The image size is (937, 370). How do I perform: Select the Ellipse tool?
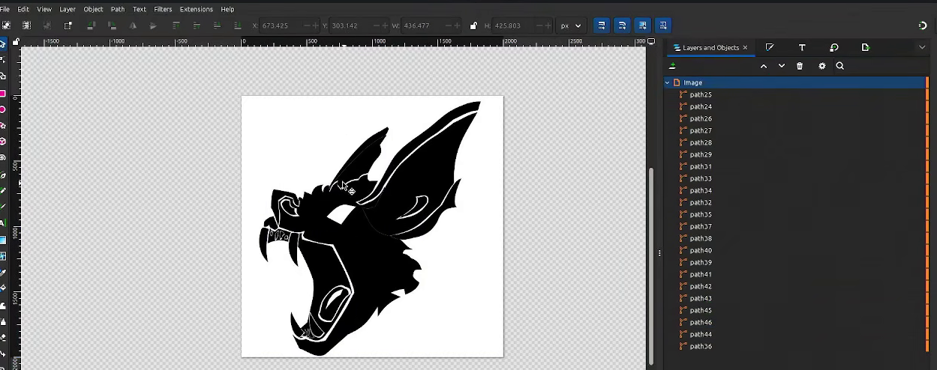[3, 109]
